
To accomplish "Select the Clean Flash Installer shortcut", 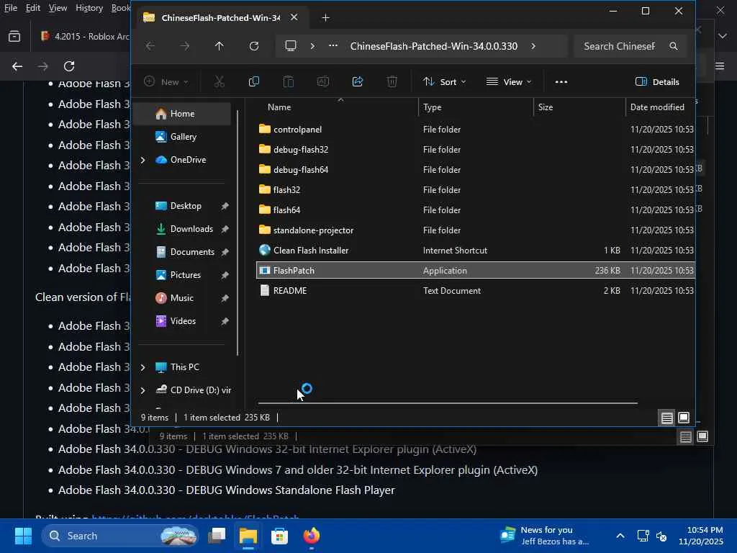I will point(476,251).
